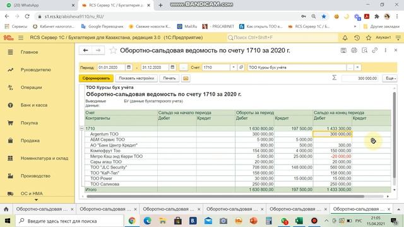Open Windows Start menu
Screen dimensions: 404x227
pos(7,221)
